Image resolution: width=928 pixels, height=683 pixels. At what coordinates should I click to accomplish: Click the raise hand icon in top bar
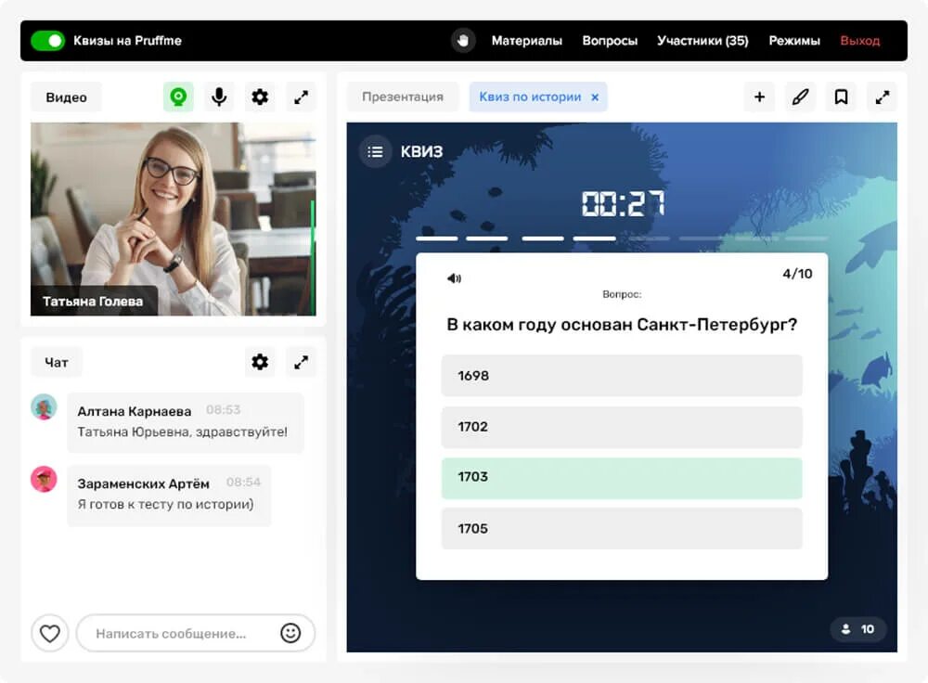click(x=463, y=41)
